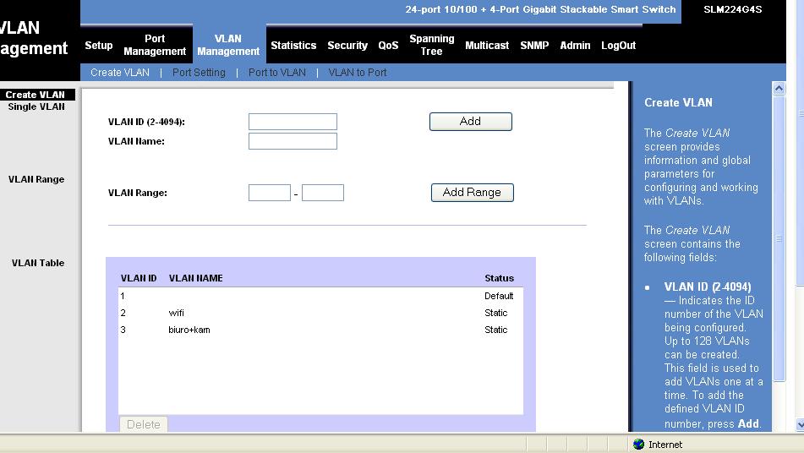
Task: Focus the VLAN ID (2-4094) input field
Action: [x=293, y=122]
